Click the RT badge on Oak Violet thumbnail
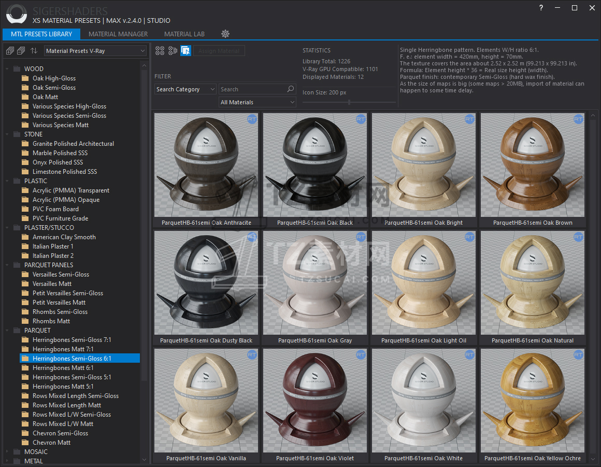 (x=361, y=355)
